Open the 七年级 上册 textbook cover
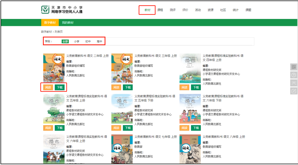This screenshot has width=298, height=165. coord(122,149)
